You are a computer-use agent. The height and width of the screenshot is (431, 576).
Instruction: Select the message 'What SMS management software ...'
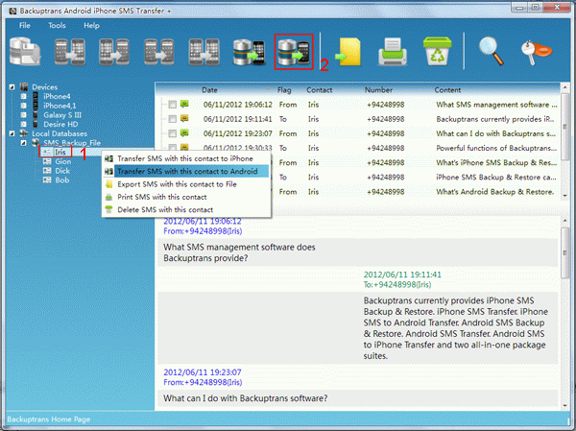tap(496, 105)
